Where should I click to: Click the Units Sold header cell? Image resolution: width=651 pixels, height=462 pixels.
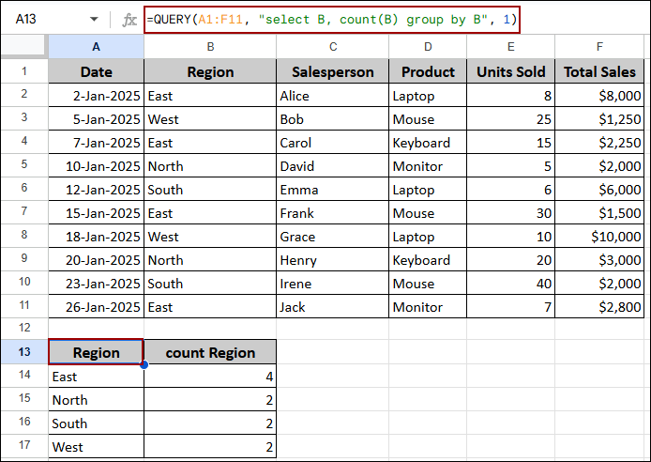click(510, 71)
